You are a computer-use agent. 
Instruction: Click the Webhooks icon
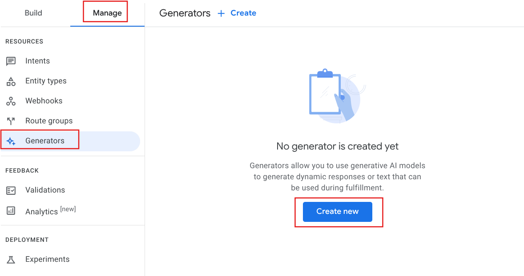click(11, 101)
